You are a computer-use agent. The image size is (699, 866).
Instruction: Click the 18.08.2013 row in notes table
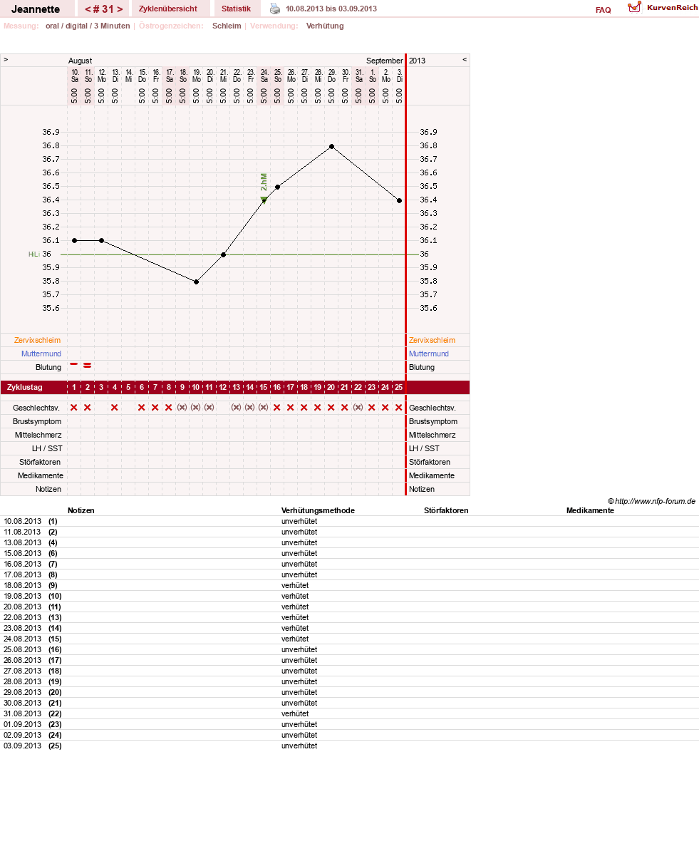click(349, 585)
